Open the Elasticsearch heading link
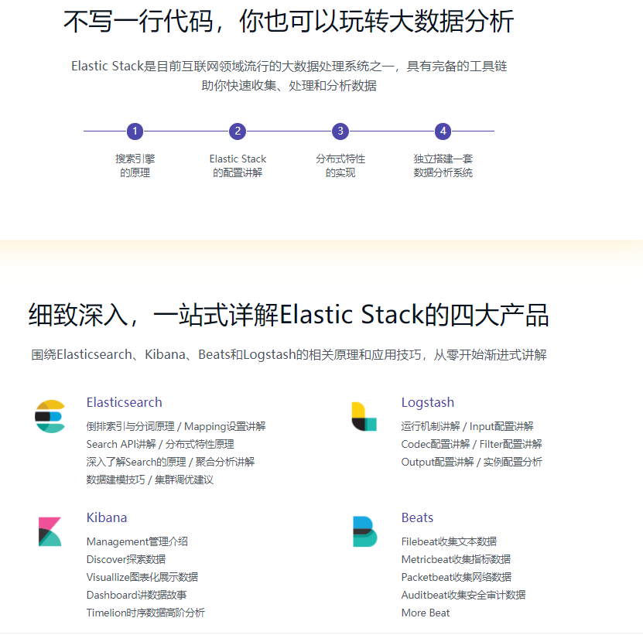This screenshot has height=635, width=643. tap(124, 402)
